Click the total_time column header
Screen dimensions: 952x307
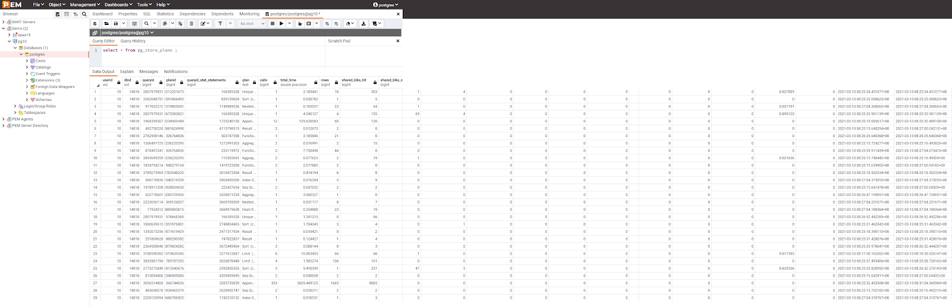(297, 82)
